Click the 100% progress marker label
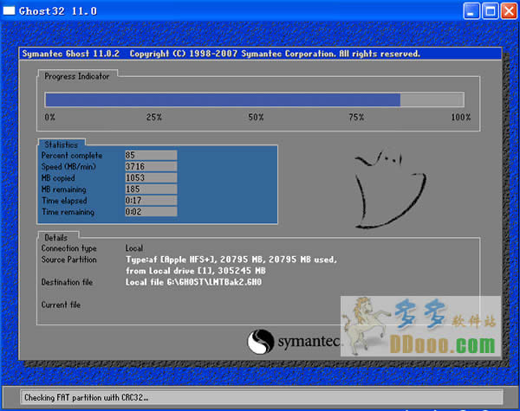 point(460,117)
